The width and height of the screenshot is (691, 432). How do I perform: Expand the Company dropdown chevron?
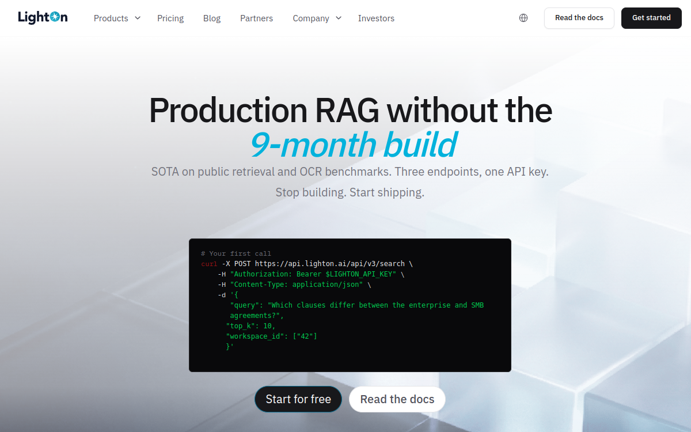339,18
